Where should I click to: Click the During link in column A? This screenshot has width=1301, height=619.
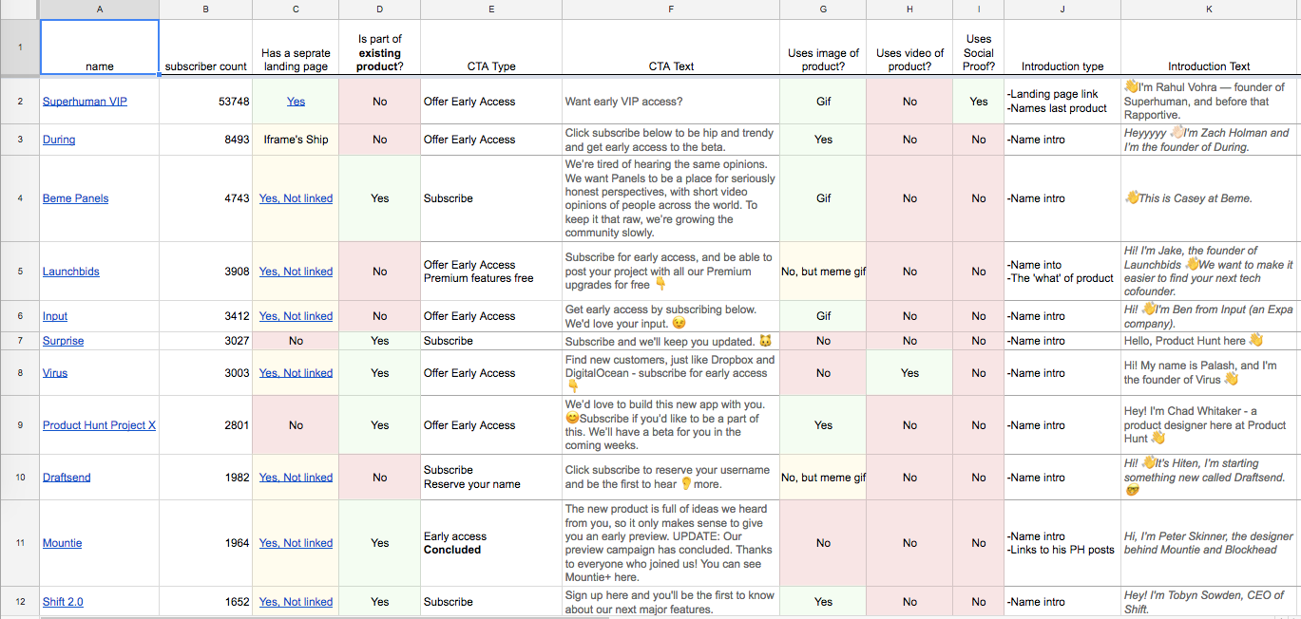click(x=59, y=140)
